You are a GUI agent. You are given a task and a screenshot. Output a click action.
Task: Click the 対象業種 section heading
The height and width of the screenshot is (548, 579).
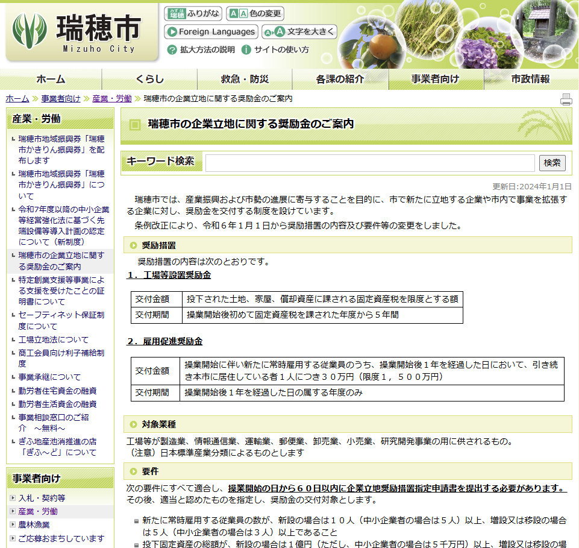[x=159, y=424]
